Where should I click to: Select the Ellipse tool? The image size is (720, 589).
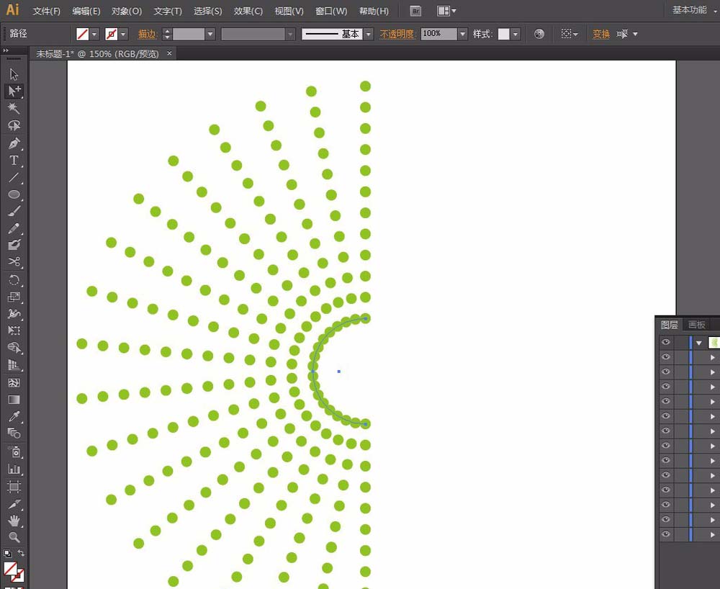(x=14, y=194)
